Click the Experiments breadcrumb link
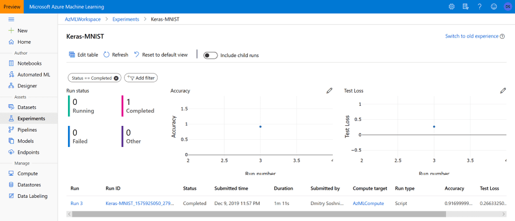Screen dimensions: 515x221 [126, 20]
